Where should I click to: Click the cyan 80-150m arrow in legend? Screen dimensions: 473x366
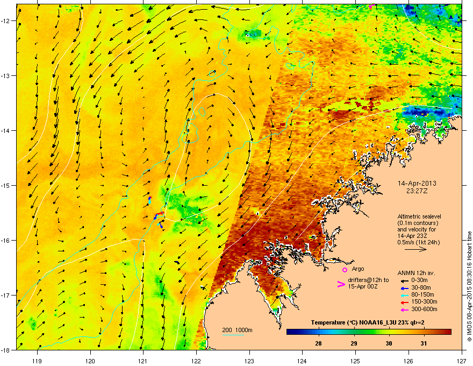(404, 295)
